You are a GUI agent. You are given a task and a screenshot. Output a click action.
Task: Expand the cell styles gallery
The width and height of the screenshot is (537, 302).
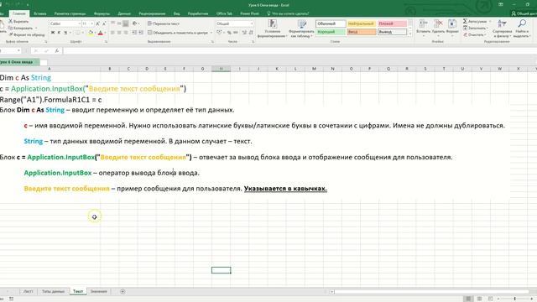pos(410,34)
